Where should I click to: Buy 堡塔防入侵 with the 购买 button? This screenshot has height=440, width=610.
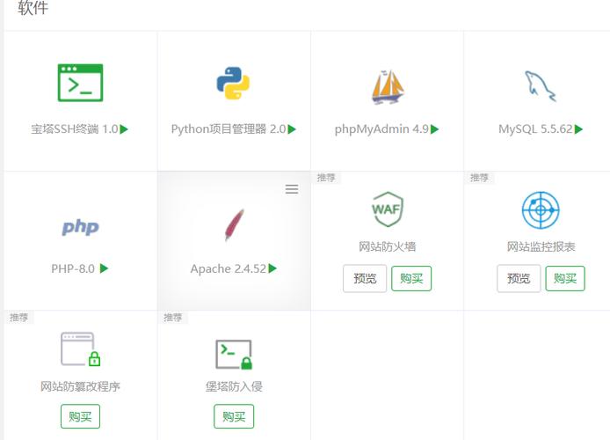(x=234, y=416)
